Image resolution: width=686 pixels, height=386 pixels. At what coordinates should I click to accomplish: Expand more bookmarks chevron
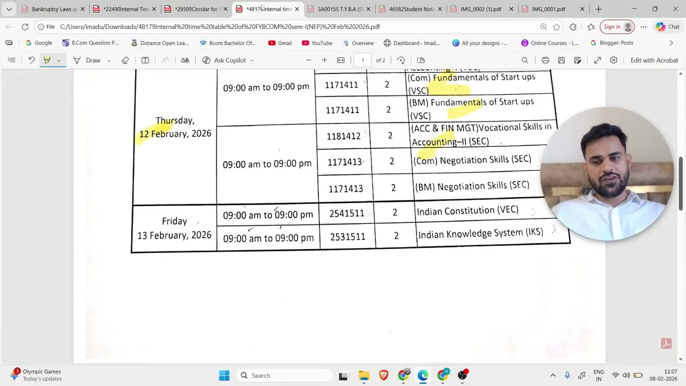[671, 43]
